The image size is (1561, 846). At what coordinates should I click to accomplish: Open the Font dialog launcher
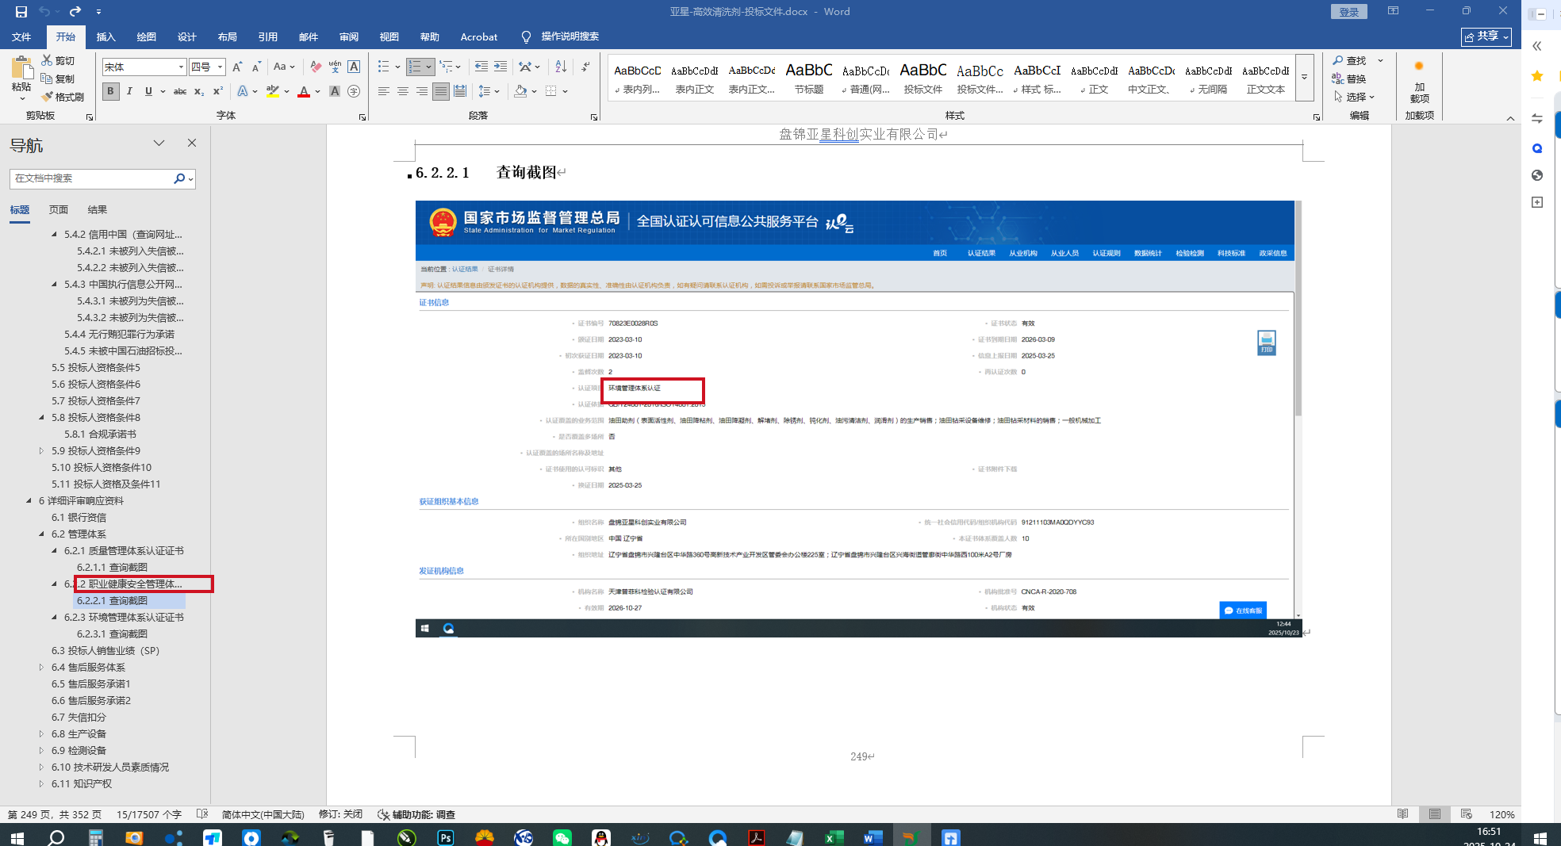click(x=362, y=117)
